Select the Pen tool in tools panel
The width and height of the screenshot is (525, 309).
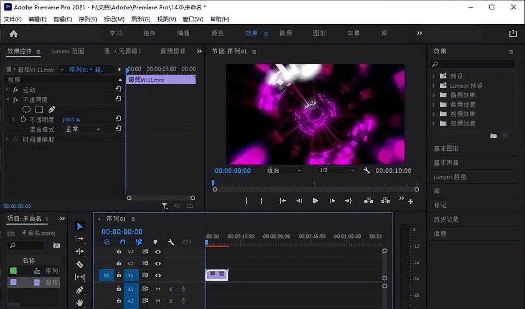click(80, 290)
